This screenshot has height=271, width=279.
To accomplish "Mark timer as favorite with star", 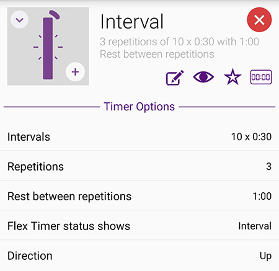I will (232, 77).
